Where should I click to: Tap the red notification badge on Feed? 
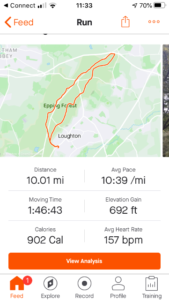[28, 280]
